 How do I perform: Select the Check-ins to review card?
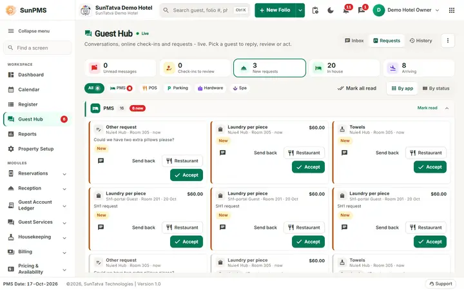tap(195, 68)
